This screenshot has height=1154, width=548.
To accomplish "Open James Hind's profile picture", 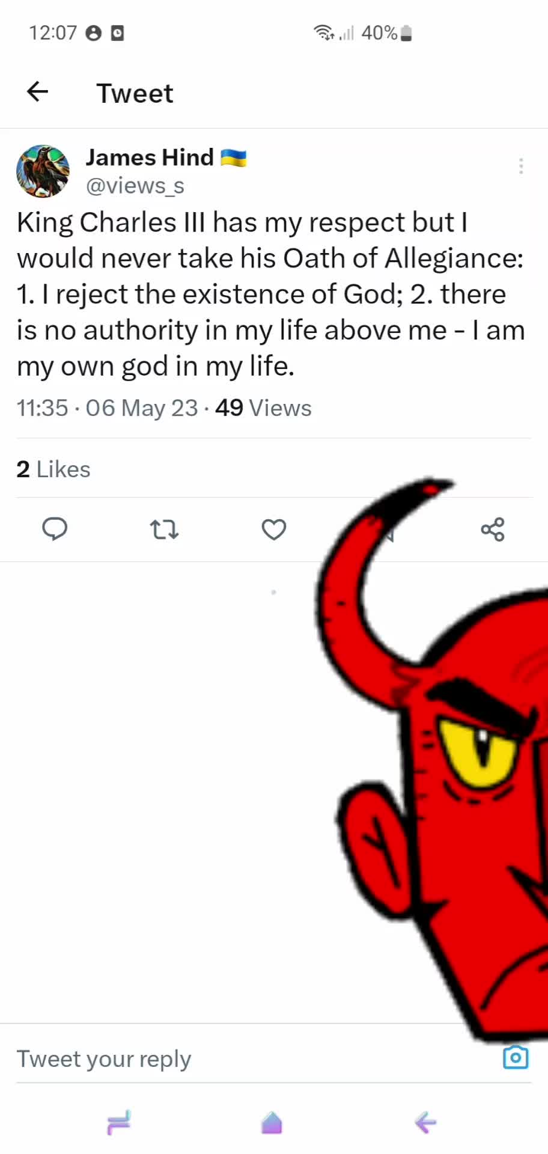I will (43, 171).
